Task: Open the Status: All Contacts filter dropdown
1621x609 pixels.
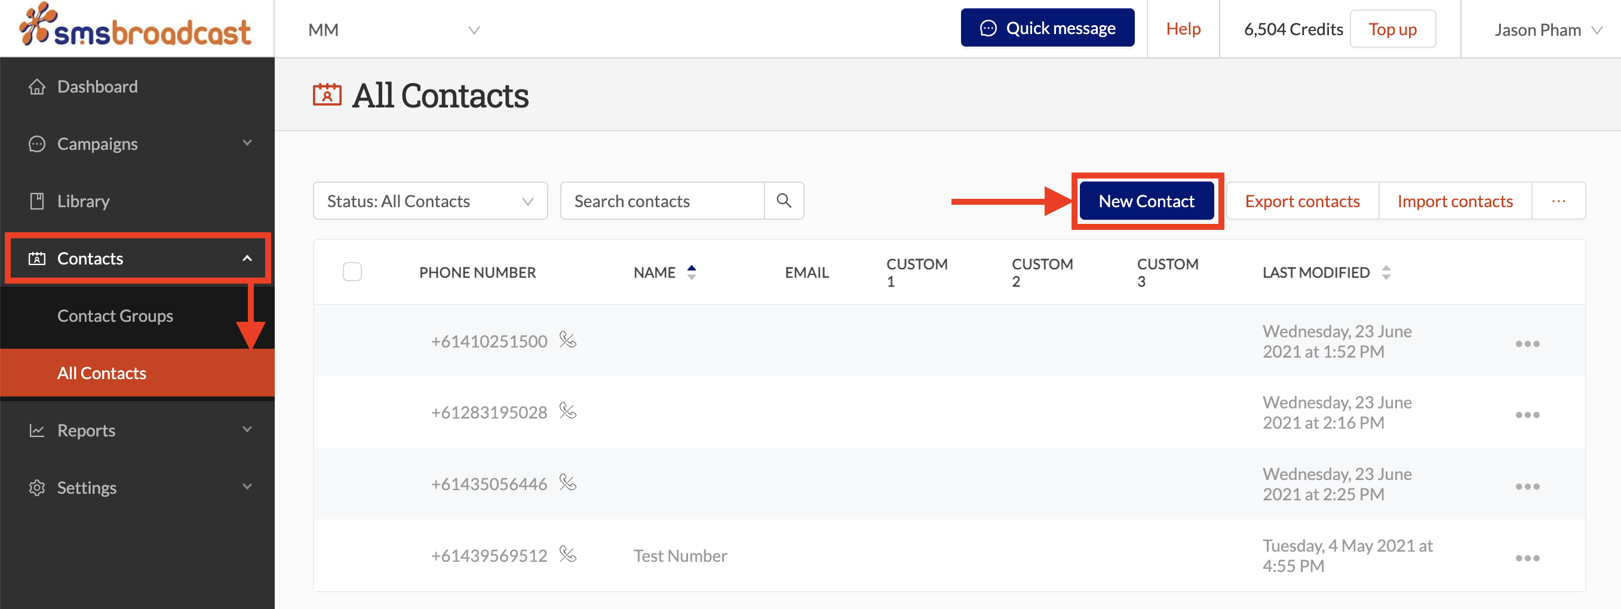Action: pyautogui.click(x=431, y=201)
